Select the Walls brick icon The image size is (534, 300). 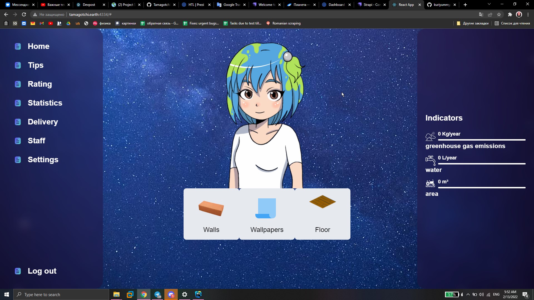pyautogui.click(x=211, y=208)
